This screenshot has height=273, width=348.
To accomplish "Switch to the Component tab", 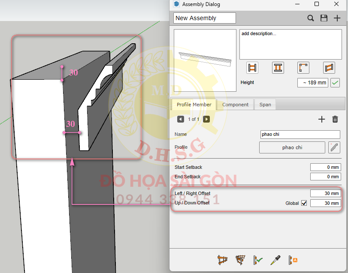I will (x=235, y=105).
